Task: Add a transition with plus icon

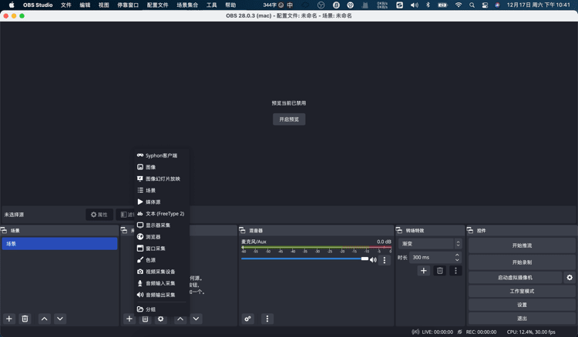Action: (424, 271)
